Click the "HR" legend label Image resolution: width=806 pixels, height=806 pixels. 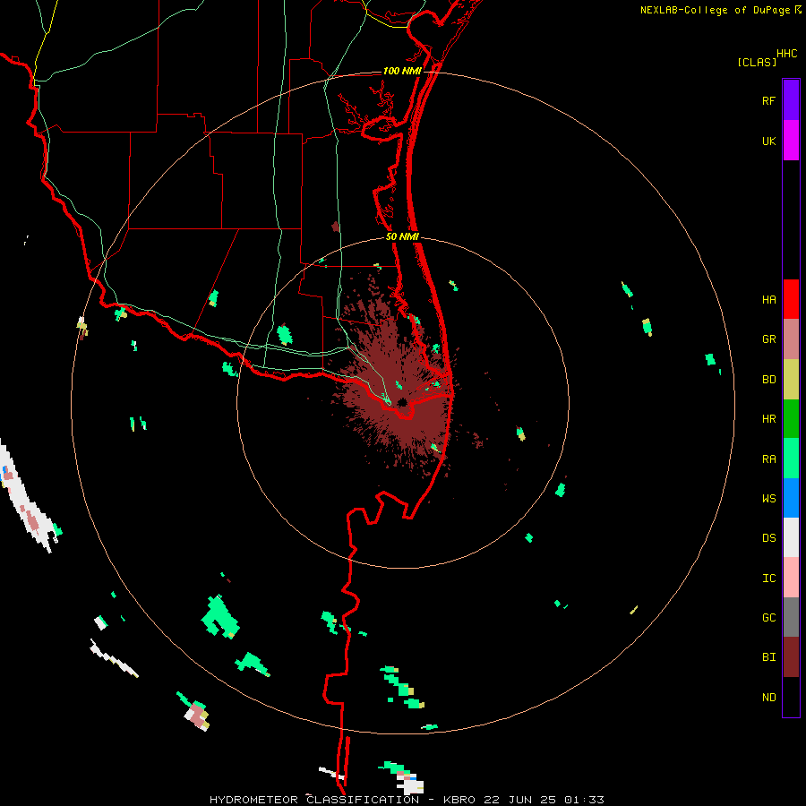(x=768, y=419)
